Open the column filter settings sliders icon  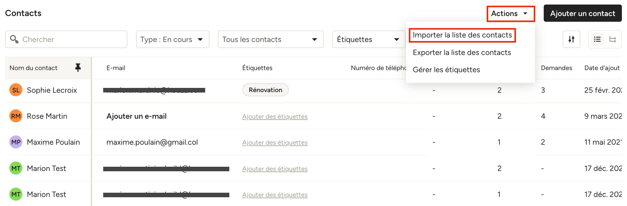tap(571, 39)
